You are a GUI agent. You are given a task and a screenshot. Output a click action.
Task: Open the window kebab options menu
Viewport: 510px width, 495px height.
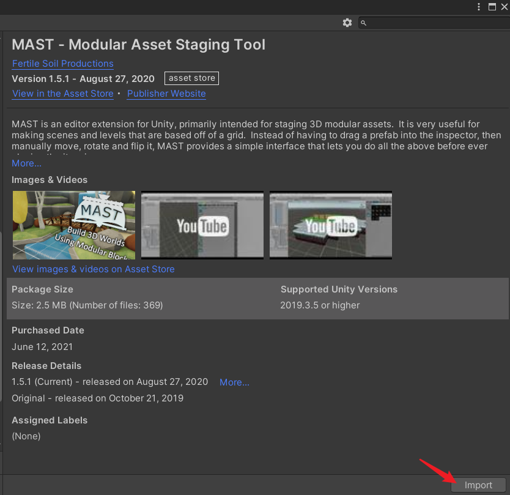pyautogui.click(x=478, y=7)
